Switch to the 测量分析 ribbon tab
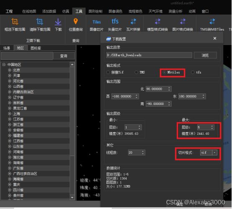Screen dimensions: 232x209 (x=175, y=11)
